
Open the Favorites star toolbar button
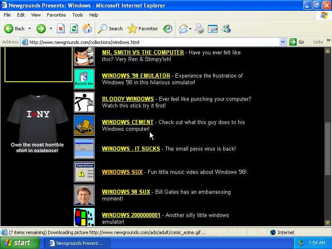142,29
